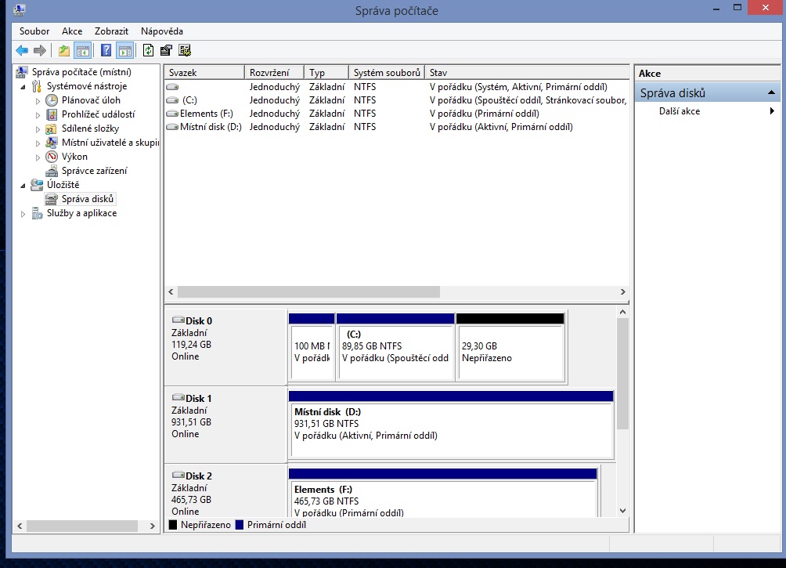This screenshot has width=786, height=568.
Task: Collapse the Správa disků actions section
Action: 772,93
